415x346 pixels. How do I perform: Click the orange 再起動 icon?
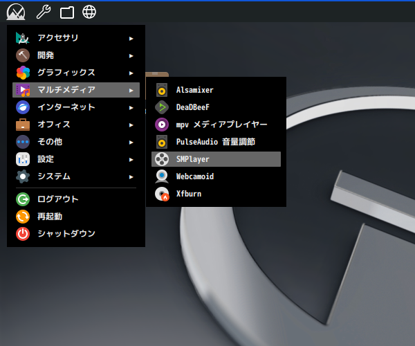coord(23,217)
